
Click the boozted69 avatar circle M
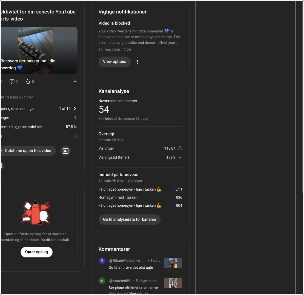[102, 281]
